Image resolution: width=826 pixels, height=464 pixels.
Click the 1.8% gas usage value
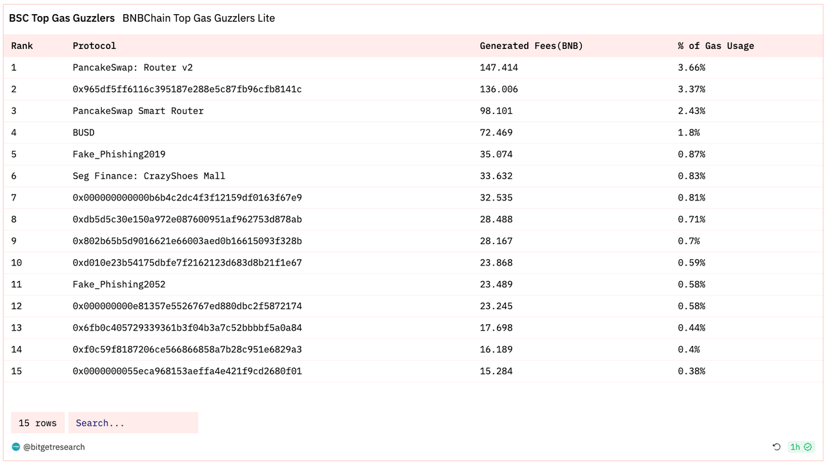pos(689,133)
